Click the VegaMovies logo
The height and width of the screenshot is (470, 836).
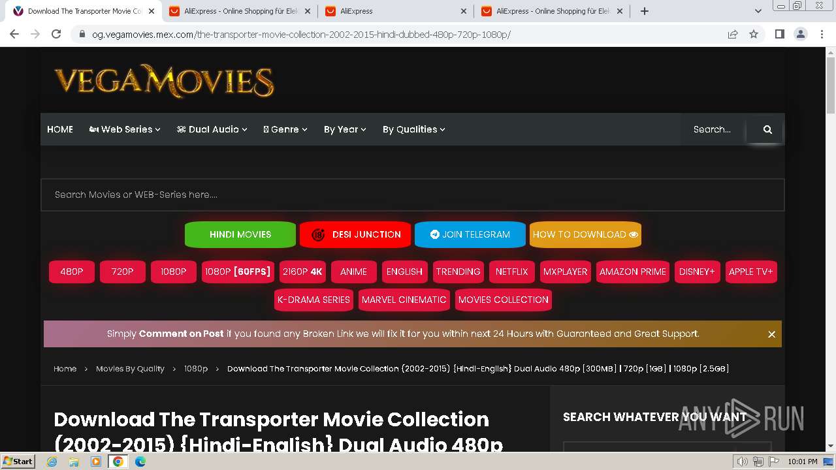(164, 82)
